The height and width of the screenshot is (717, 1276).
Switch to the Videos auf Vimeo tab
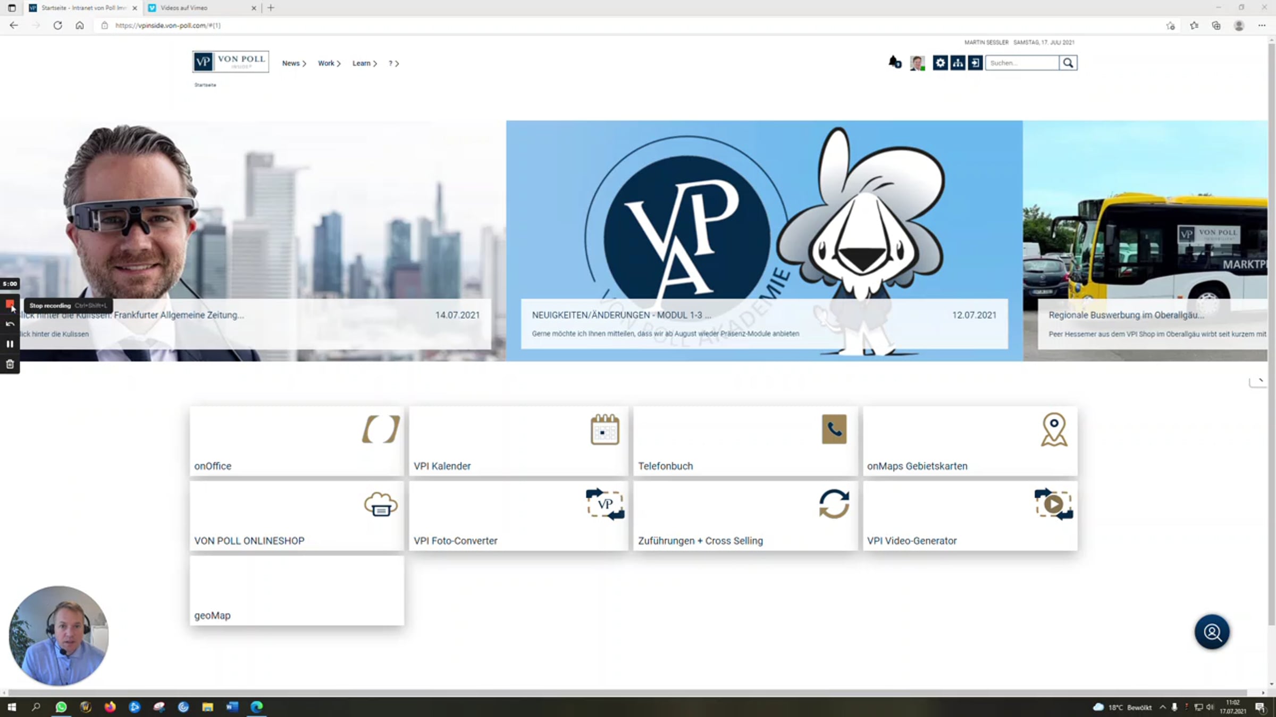point(201,8)
